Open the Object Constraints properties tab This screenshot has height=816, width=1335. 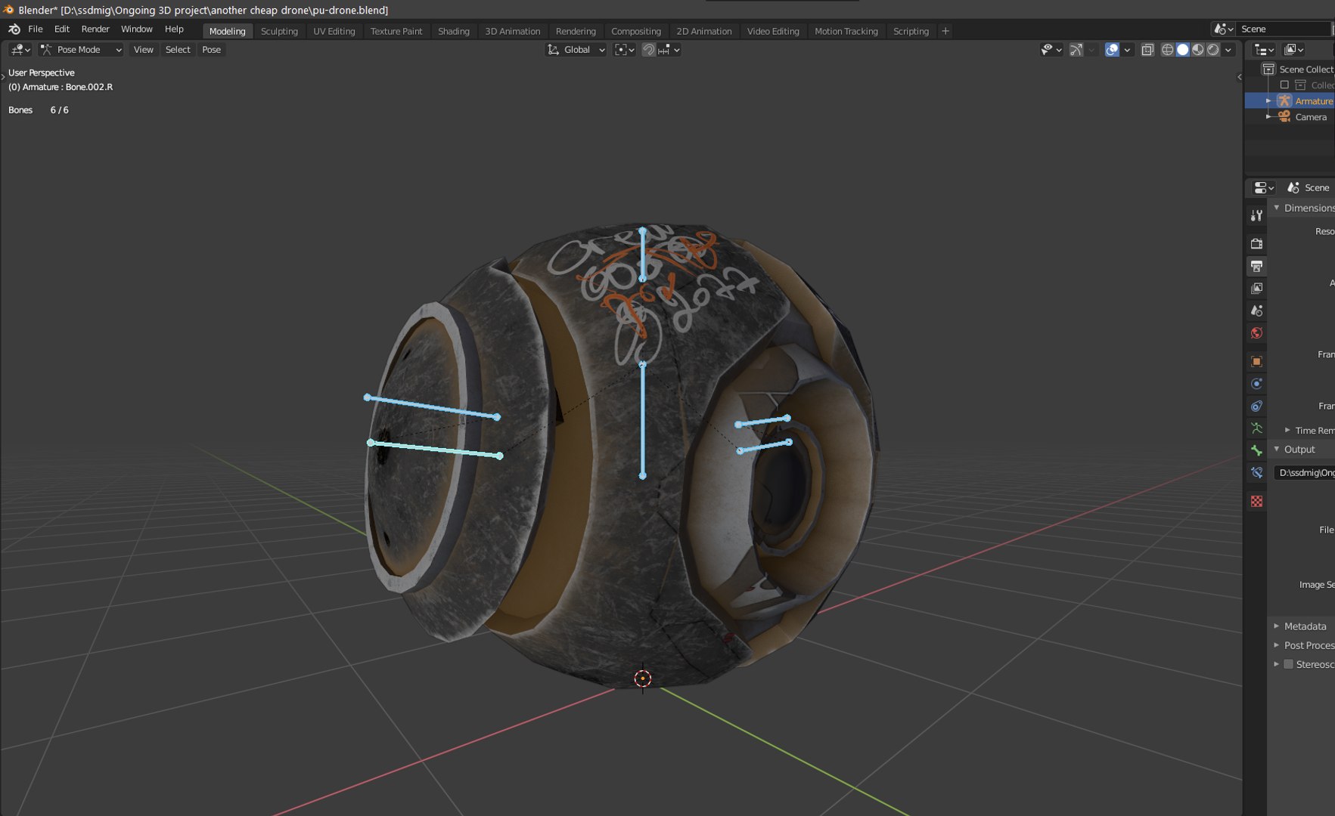[x=1256, y=406]
